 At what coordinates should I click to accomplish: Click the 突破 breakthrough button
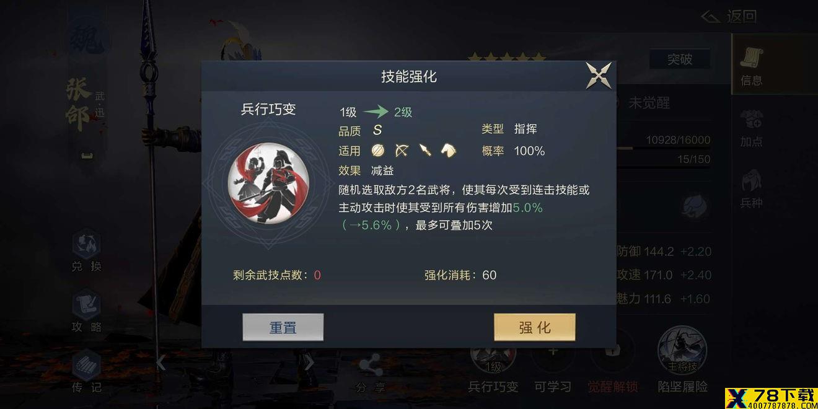tap(680, 59)
